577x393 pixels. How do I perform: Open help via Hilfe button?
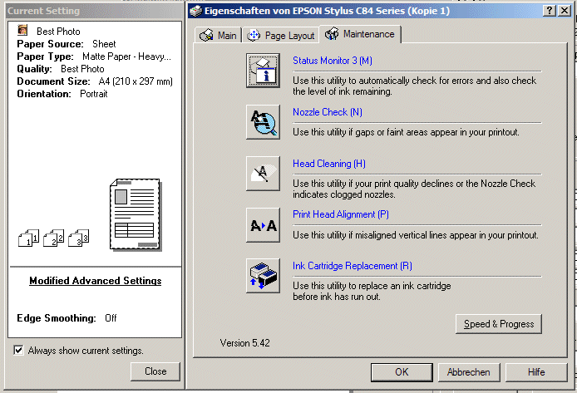coord(536,372)
